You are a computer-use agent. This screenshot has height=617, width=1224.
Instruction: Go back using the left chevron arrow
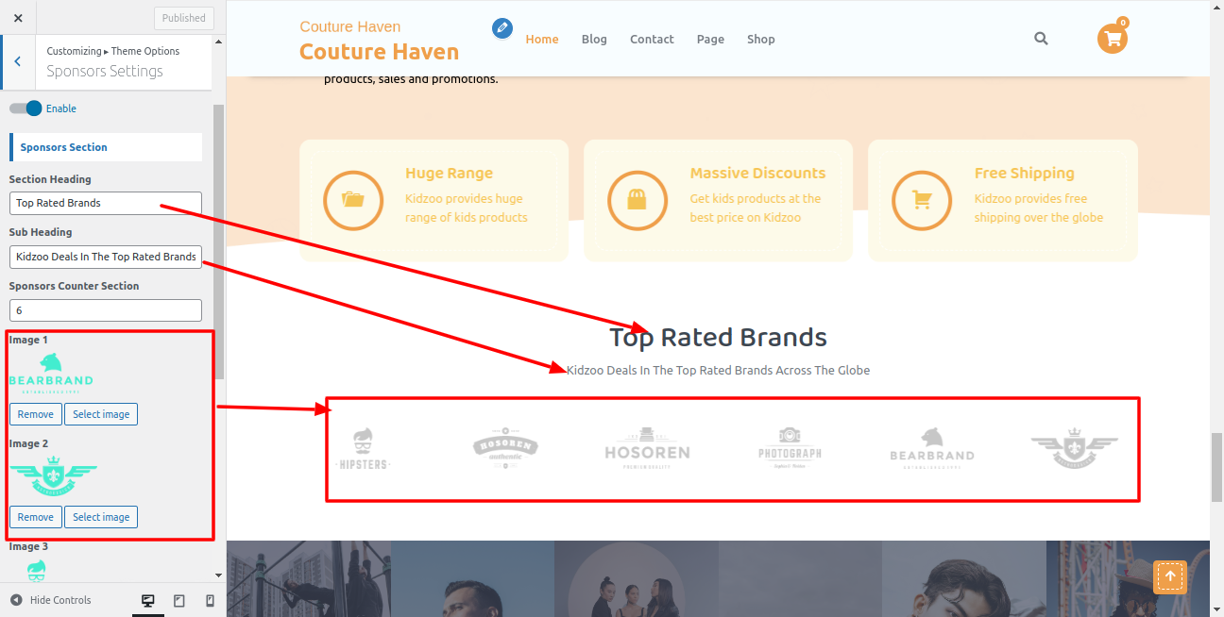coord(17,61)
